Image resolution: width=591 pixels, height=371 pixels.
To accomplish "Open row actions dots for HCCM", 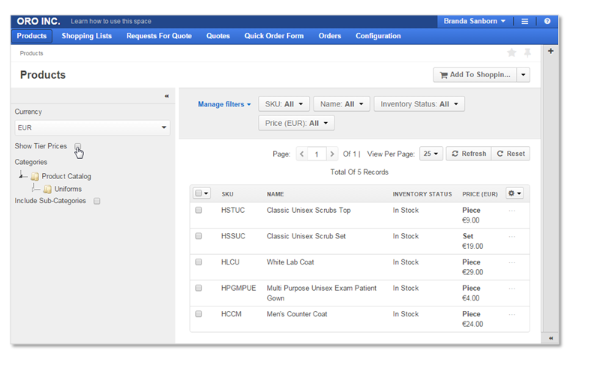I will pyautogui.click(x=511, y=315).
